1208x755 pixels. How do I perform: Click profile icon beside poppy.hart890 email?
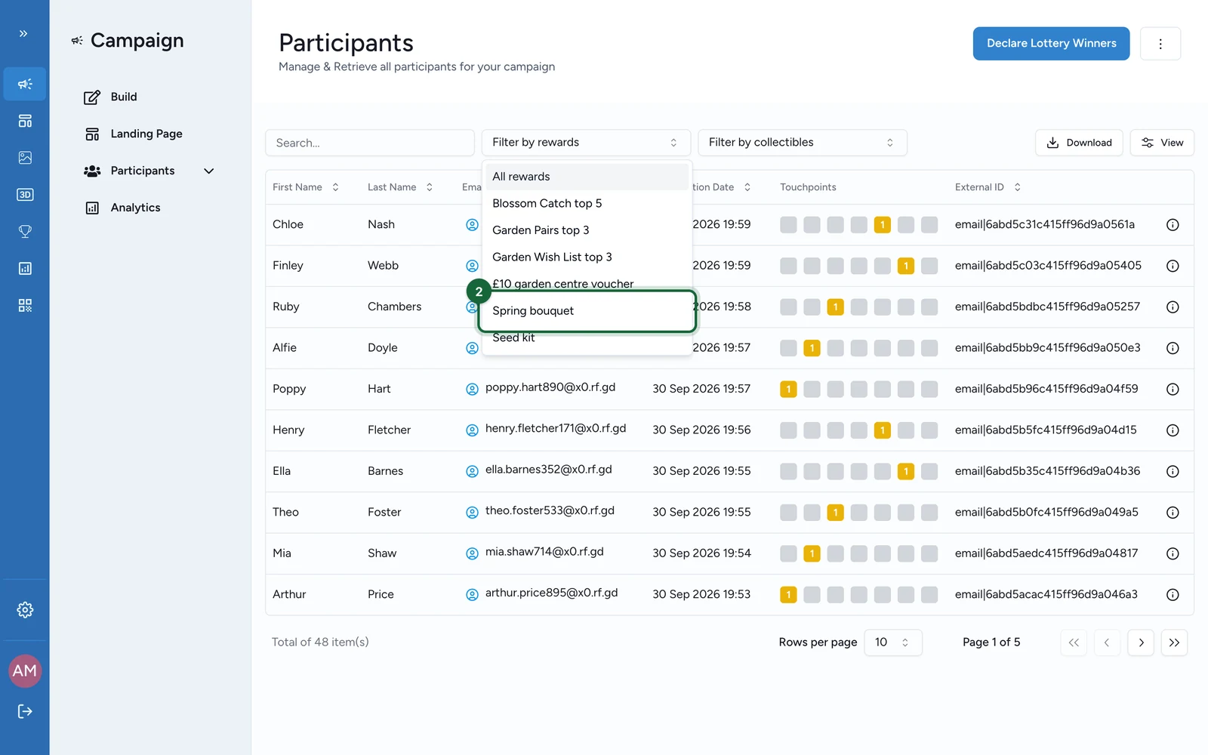(x=472, y=390)
